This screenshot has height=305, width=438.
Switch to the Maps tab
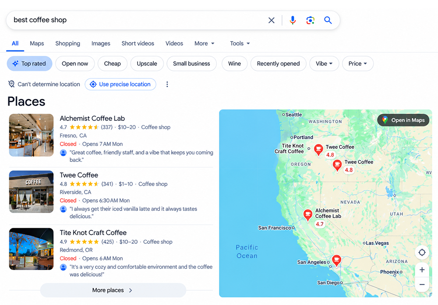tap(37, 43)
